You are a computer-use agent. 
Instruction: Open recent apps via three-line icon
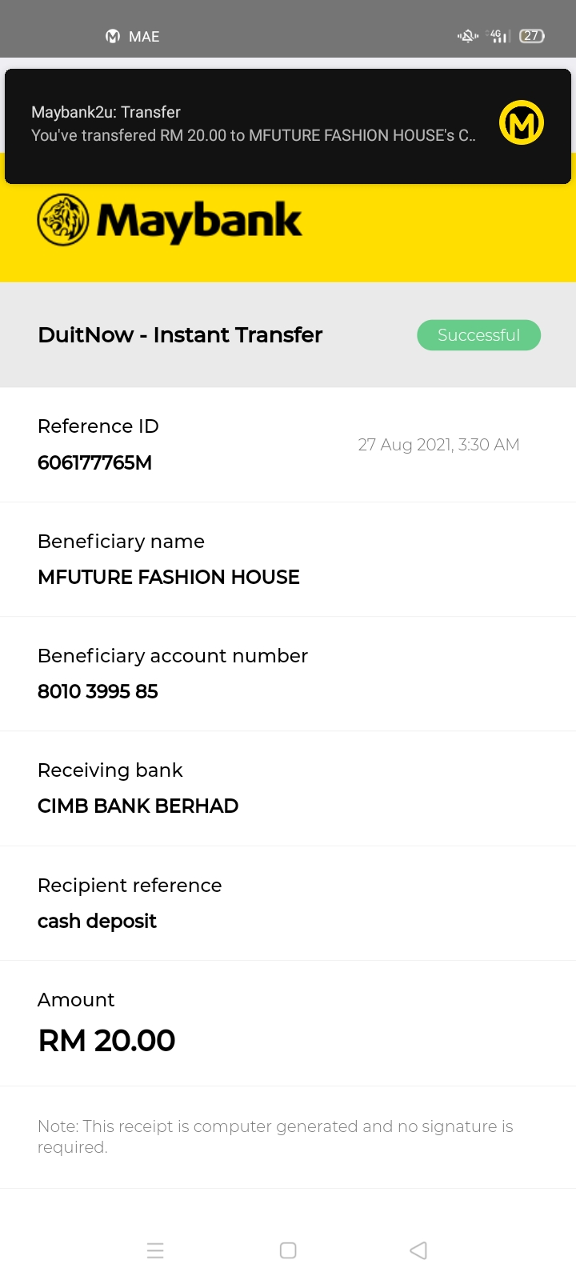tap(155, 1250)
